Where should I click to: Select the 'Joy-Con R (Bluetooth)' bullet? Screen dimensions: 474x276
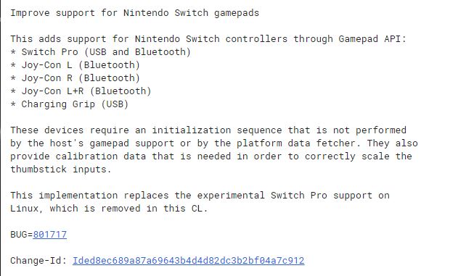pyautogui.click(x=75, y=78)
